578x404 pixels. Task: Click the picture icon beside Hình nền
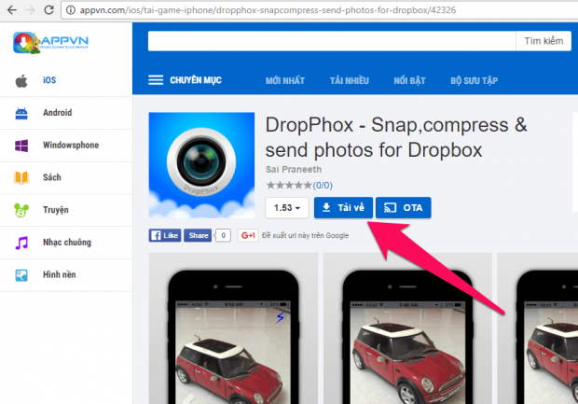pos(21,275)
